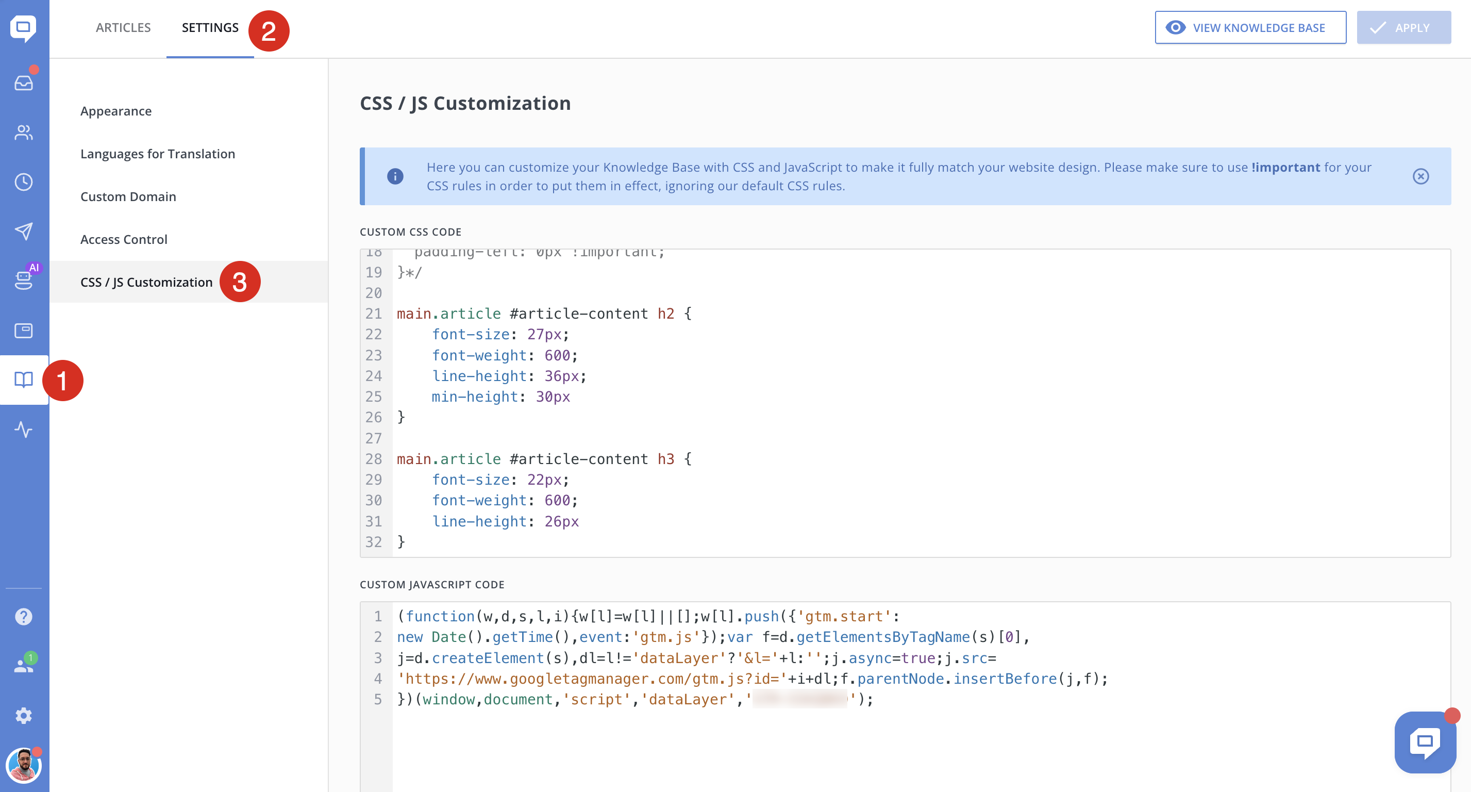This screenshot has width=1471, height=792.
Task: Open the analytics pulse icon
Action: 23,429
